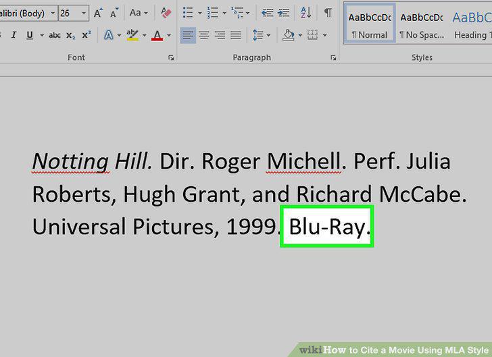Apply red font color
The image size is (492, 357).
157,35
